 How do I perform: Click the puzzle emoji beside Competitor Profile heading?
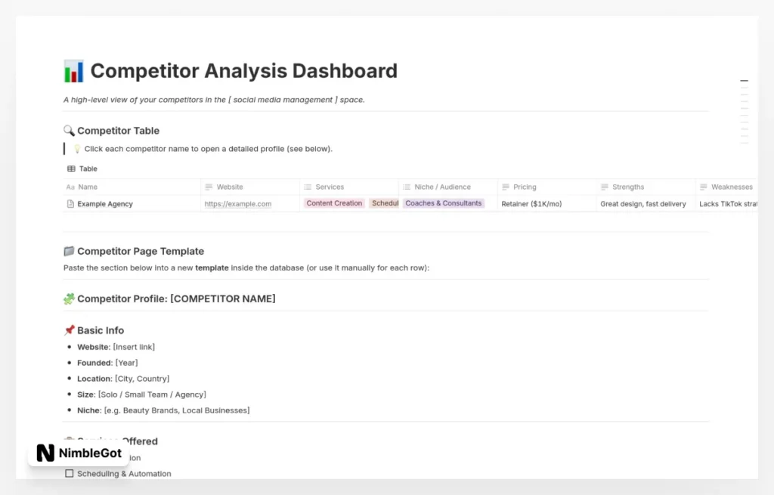(68, 299)
